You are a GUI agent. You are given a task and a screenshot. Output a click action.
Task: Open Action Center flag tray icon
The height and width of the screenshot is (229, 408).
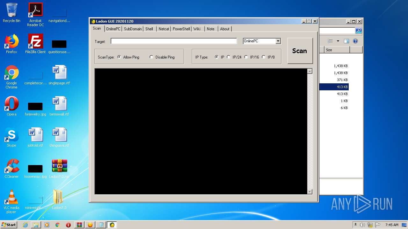click(x=378, y=225)
